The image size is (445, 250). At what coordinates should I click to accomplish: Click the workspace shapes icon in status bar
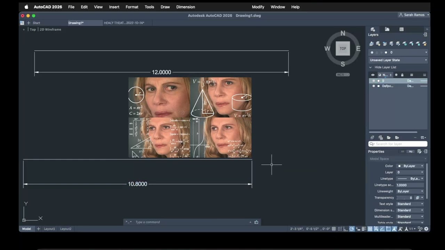pos(420,229)
